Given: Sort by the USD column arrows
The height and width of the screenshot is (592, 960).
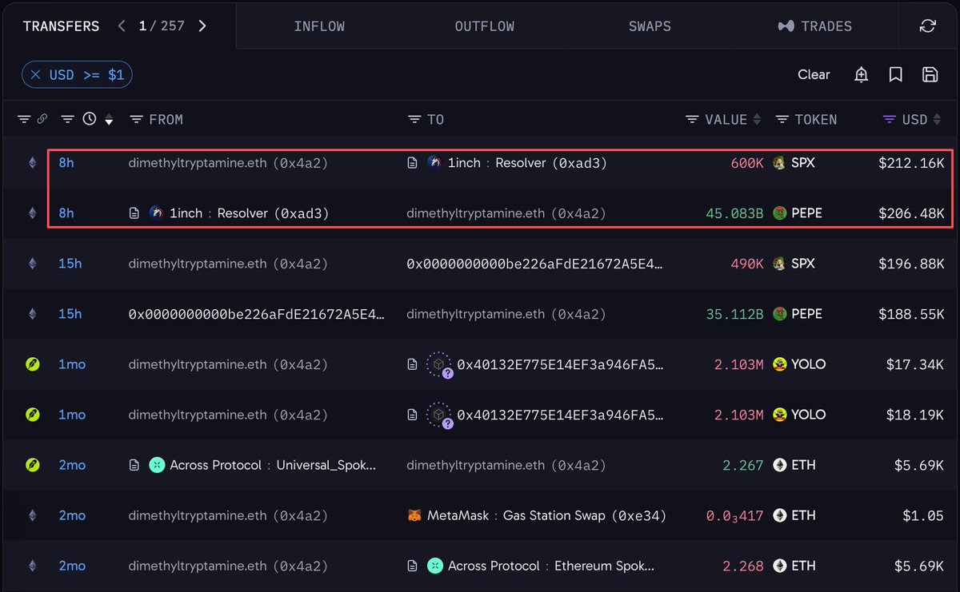Looking at the screenshot, I should click(x=936, y=119).
